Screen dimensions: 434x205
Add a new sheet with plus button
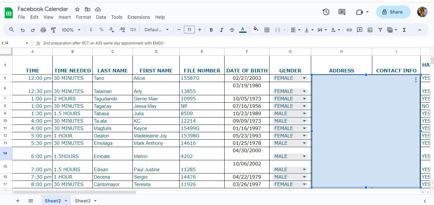click(x=18, y=201)
